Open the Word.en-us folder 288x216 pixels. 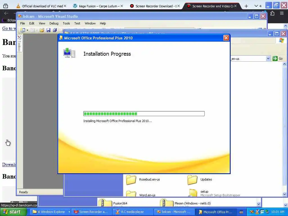point(141,194)
